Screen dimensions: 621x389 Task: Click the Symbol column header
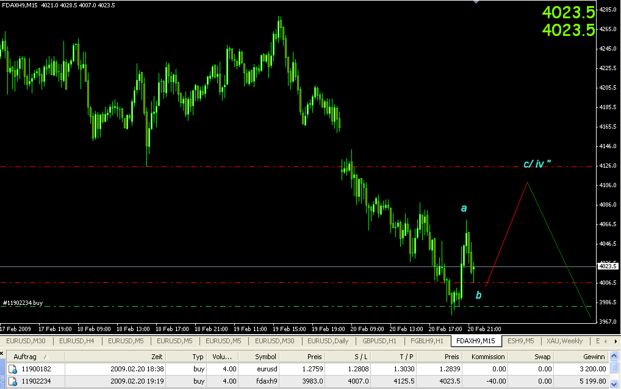pyautogui.click(x=265, y=356)
